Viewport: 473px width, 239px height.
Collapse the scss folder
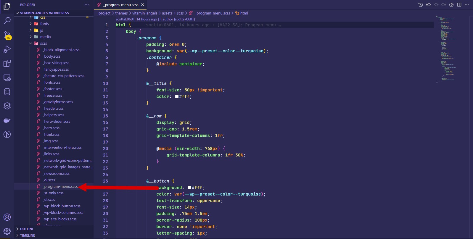pos(31,43)
